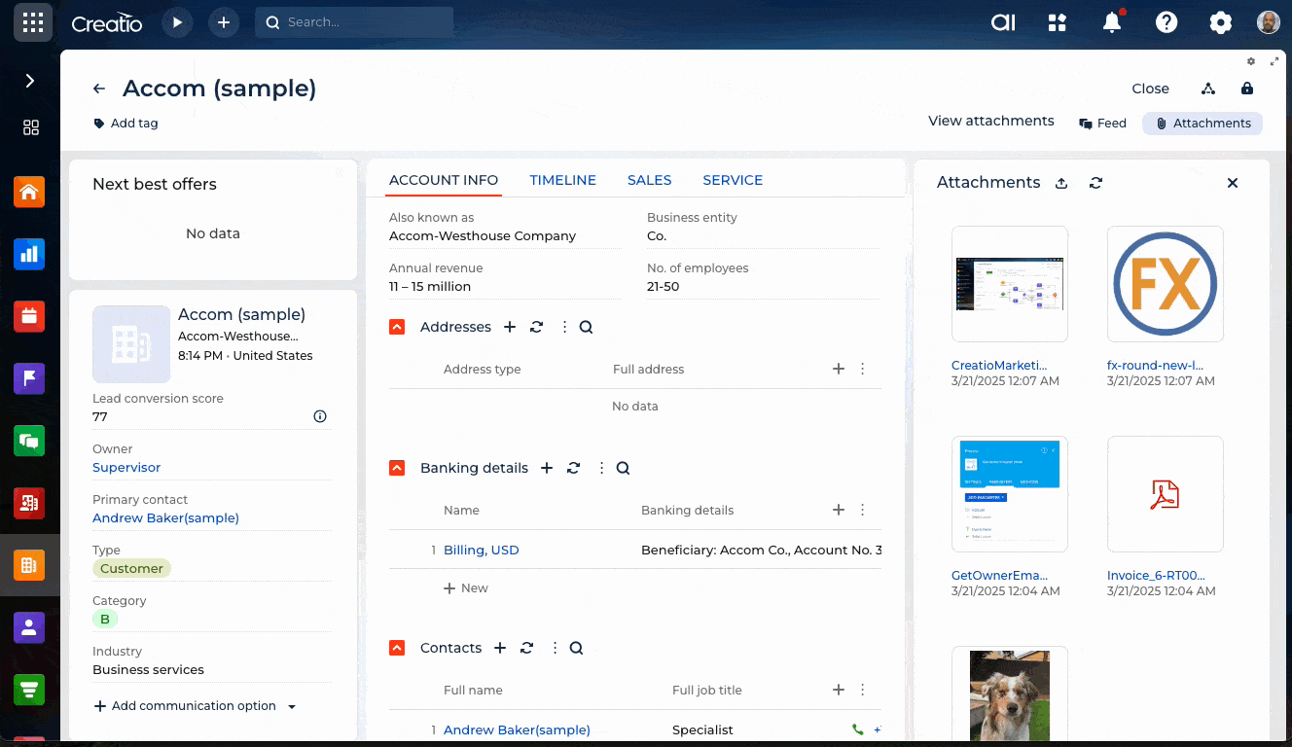Refresh the Attachments panel
Image resolution: width=1292 pixels, height=747 pixels.
pos(1096,183)
